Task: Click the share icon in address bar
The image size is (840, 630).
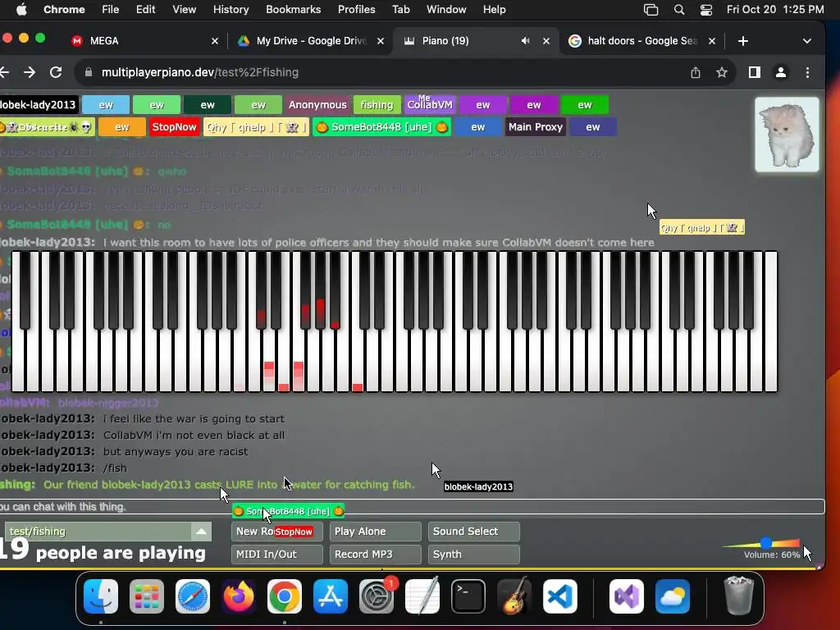Action: [x=696, y=72]
